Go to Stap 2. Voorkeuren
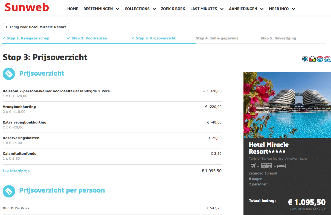The height and width of the screenshot is (215, 331). 89,38
